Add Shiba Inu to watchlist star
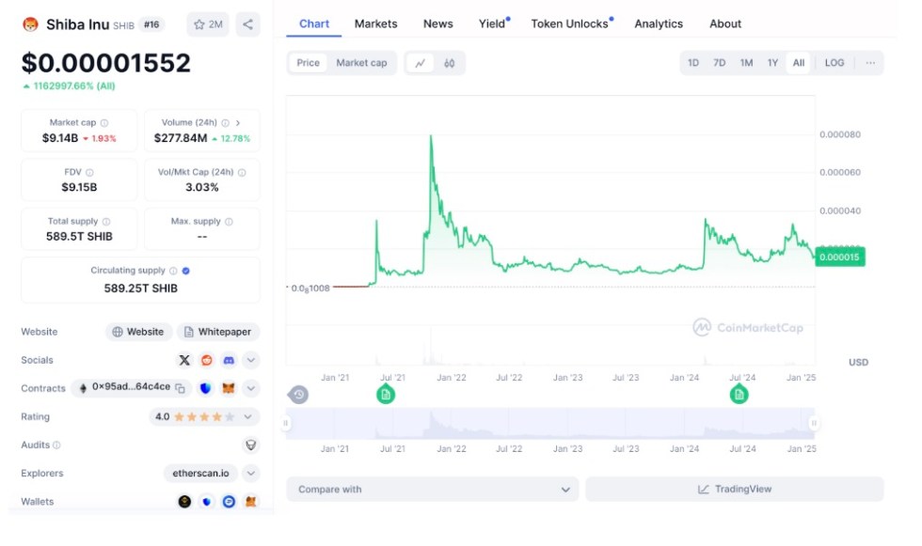Viewport: 922px width, 546px height. click(x=208, y=24)
